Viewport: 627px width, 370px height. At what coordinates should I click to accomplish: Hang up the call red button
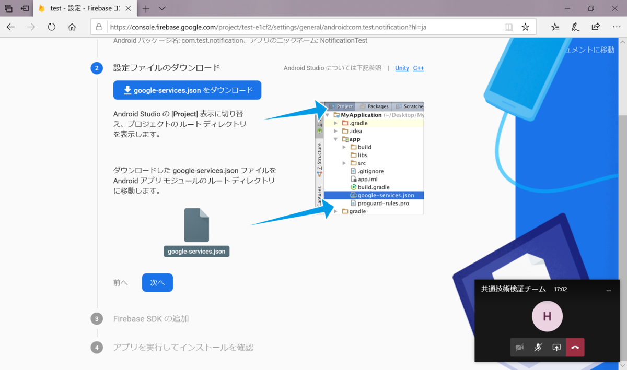pos(575,348)
